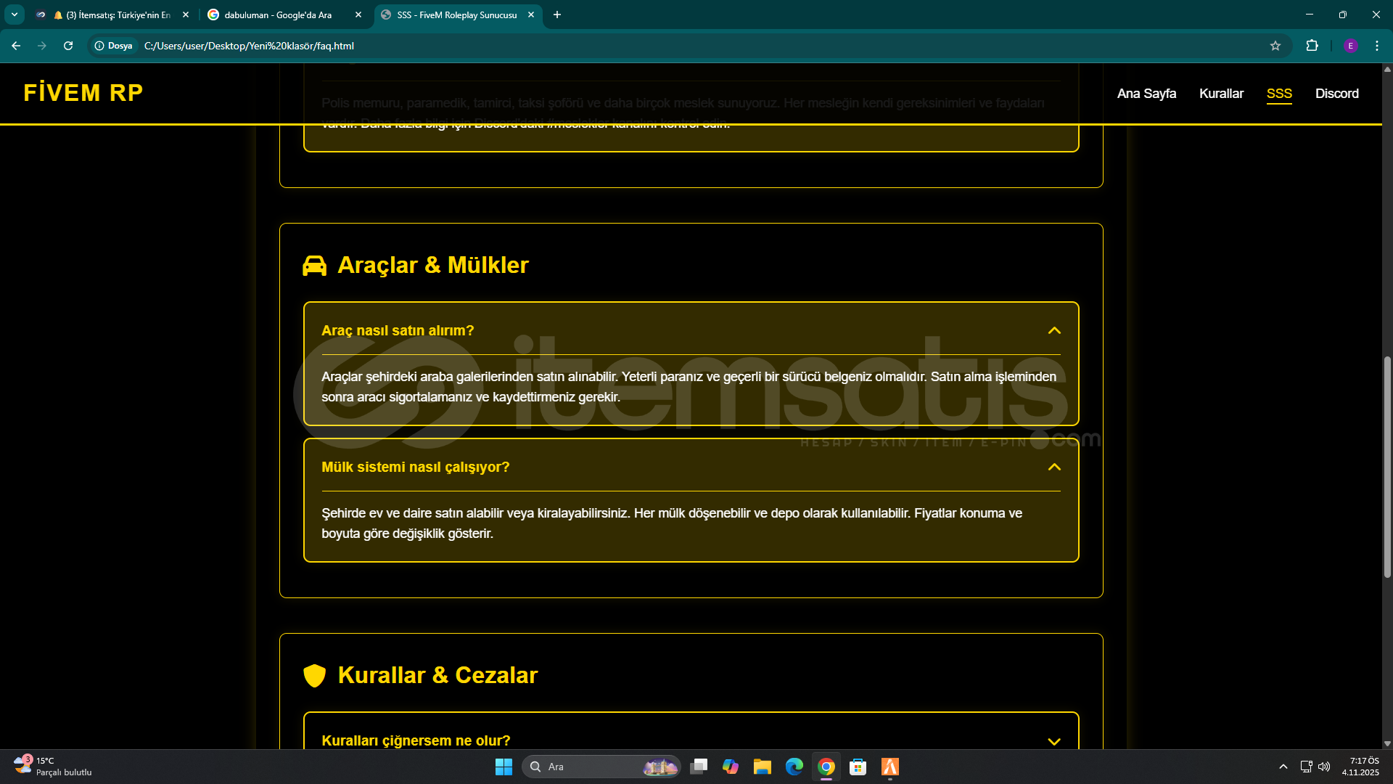Go back with the browser arrow
The height and width of the screenshot is (784, 1393).
(x=16, y=46)
